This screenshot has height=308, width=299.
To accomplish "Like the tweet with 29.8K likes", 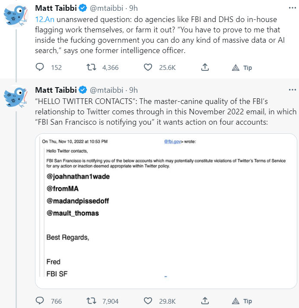I will coord(148,301).
